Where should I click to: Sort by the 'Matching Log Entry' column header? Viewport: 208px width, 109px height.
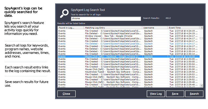click(x=113, y=28)
